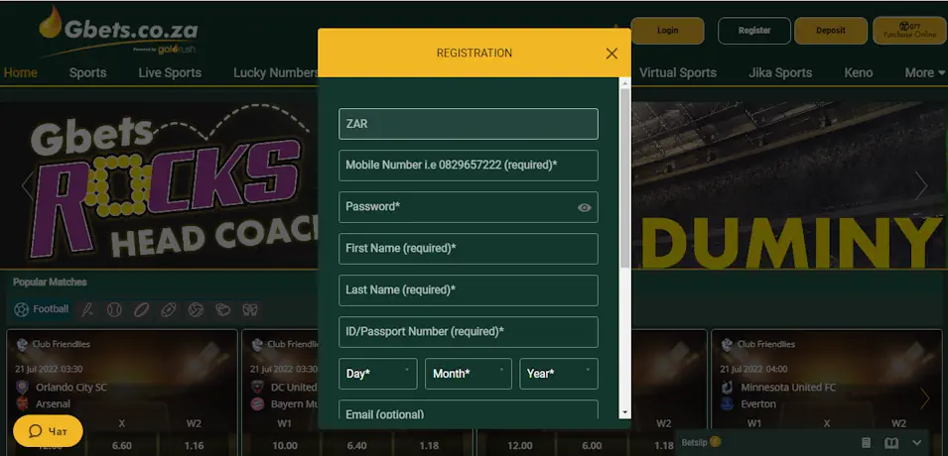948x456 pixels.
Task: Open the Live Sports tab
Action: (170, 73)
